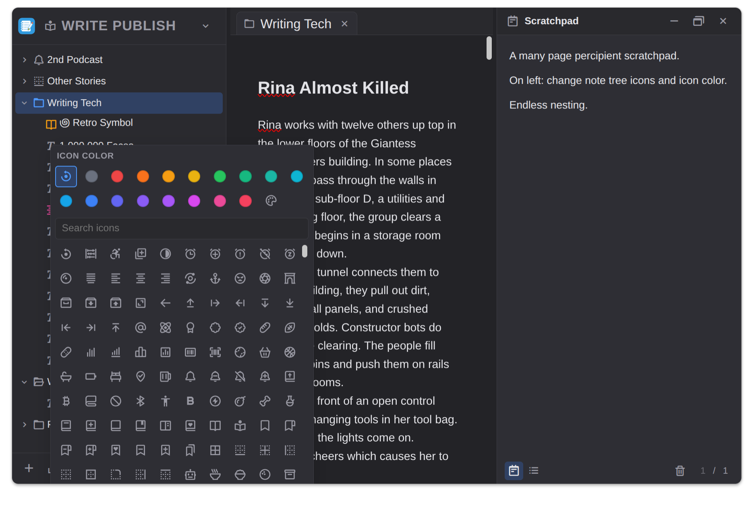Pick the Bluetooth icon
The width and height of the screenshot is (754, 508).
[x=141, y=401]
